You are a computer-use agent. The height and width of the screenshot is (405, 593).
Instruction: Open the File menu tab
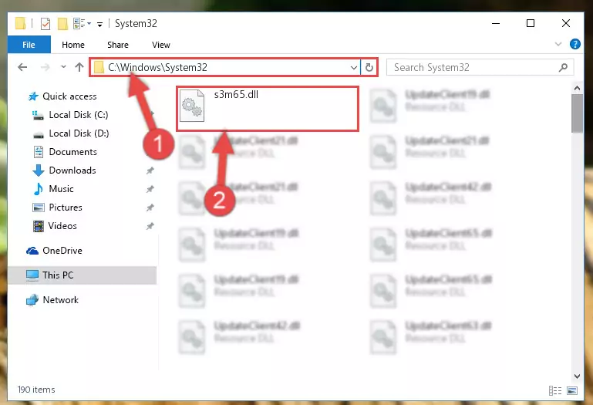click(x=29, y=45)
